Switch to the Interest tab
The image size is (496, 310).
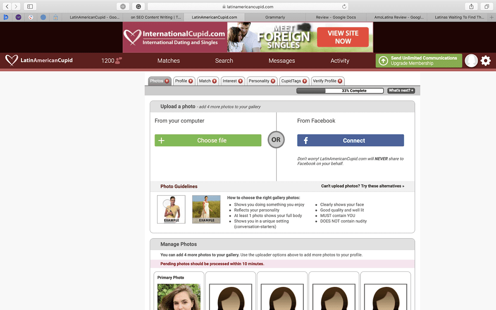pos(233,81)
